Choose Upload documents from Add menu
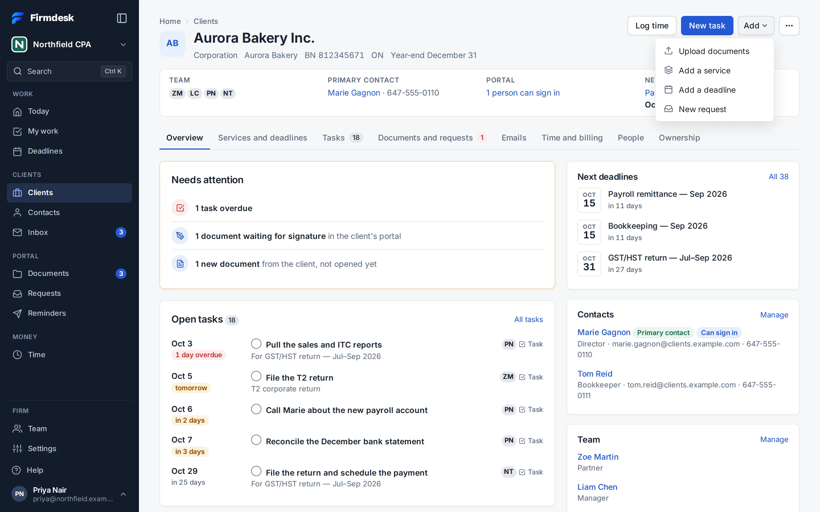The height and width of the screenshot is (512, 820). 714,51
